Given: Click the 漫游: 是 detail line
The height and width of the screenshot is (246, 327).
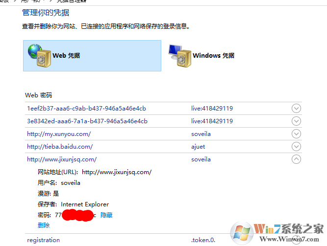Looking at the screenshot, I should 49,194.
